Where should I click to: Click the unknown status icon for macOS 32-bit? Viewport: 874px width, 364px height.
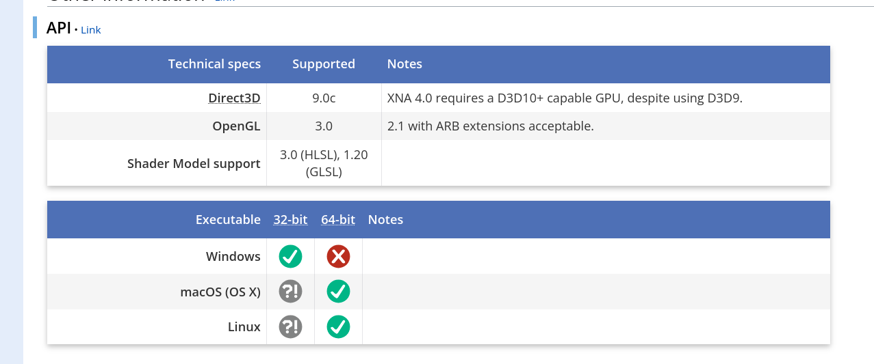coord(290,292)
